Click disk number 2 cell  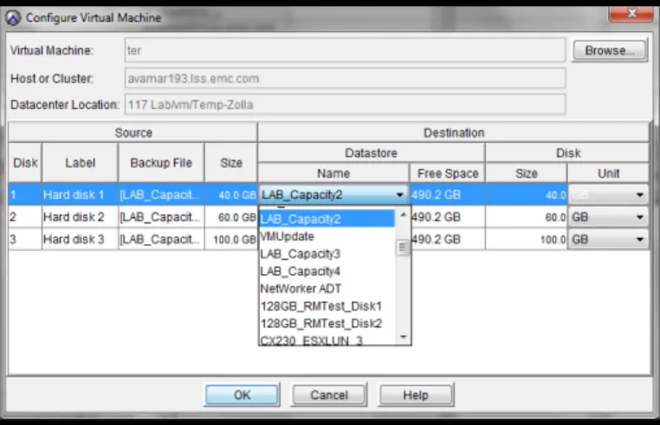tap(25, 217)
